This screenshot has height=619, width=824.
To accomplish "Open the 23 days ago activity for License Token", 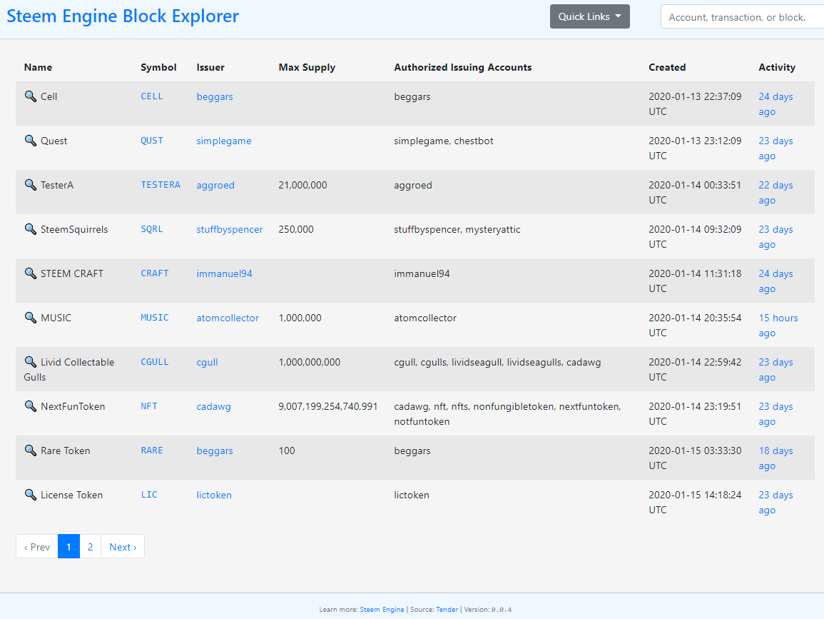I will (x=775, y=502).
